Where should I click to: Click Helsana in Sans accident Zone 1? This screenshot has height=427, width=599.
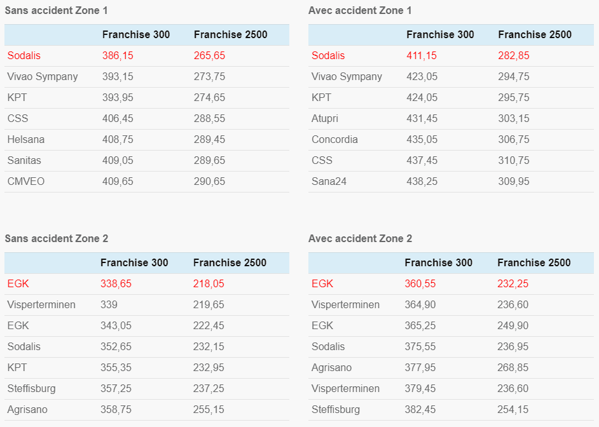(26, 140)
